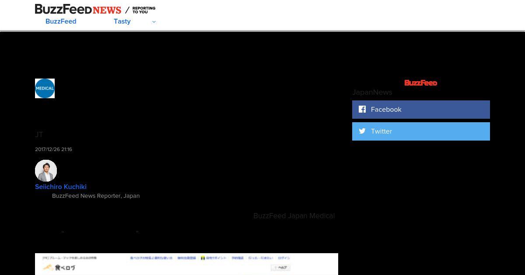Click the JT text above the date
Screen dimensions: 525x275
point(39,134)
